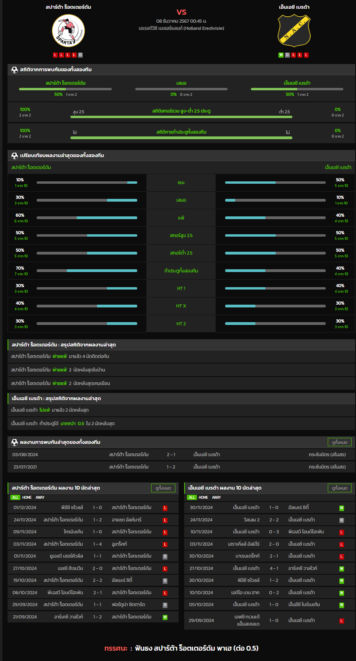This screenshot has height=661, width=356.
Task: Click the 23/07/2021 head-to-head match row
Action: click(x=181, y=467)
